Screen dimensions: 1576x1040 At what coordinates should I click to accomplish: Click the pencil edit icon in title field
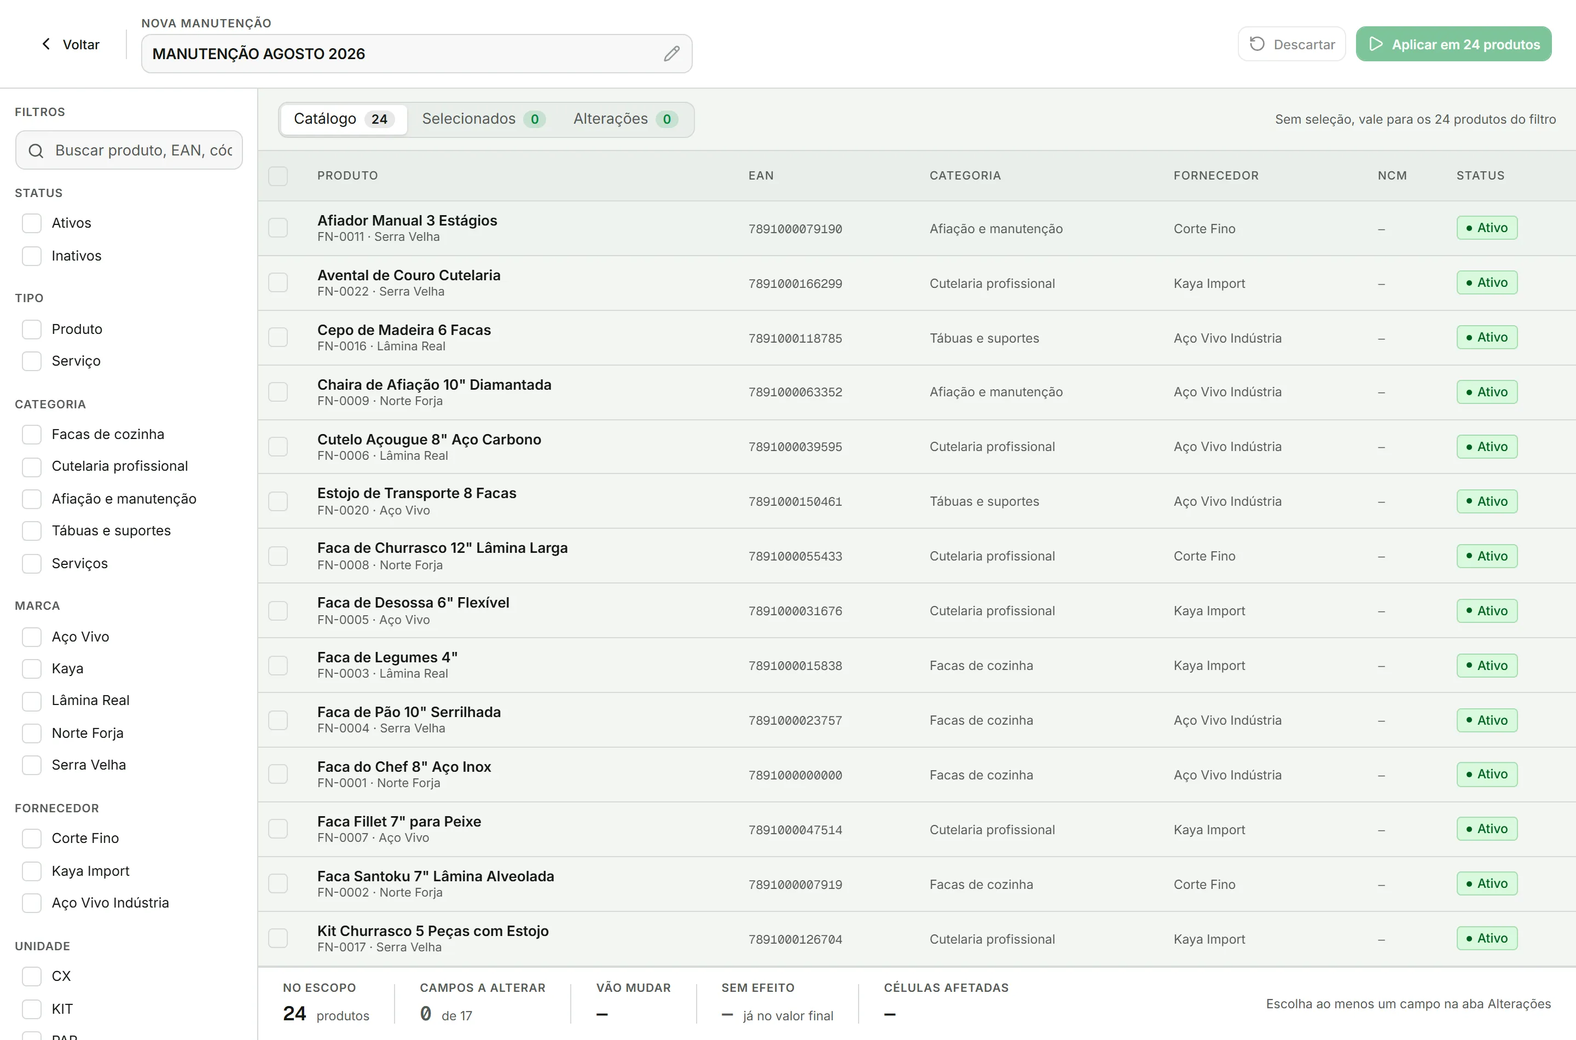671,54
